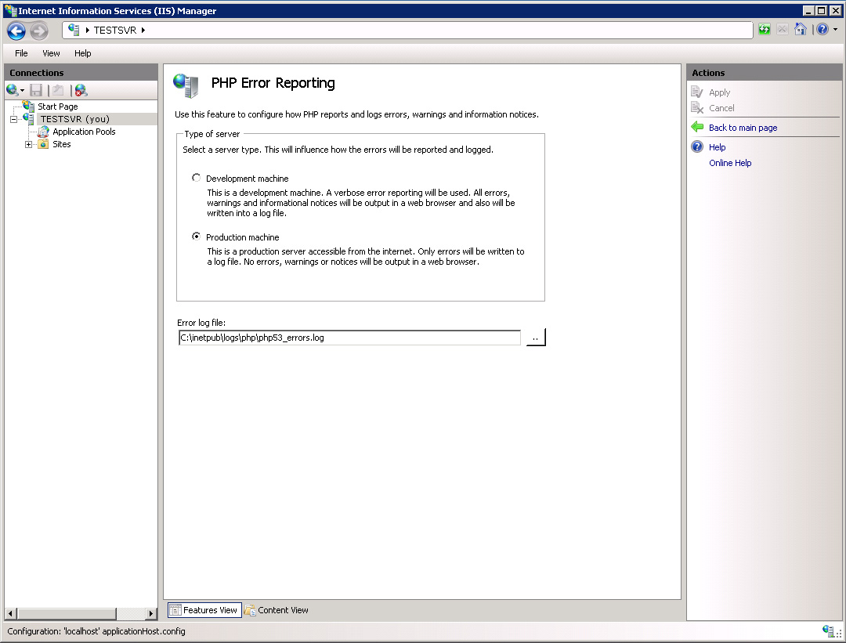The height and width of the screenshot is (643, 846).
Task: Switch to Content View tab
Action: (x=277, y=610)
